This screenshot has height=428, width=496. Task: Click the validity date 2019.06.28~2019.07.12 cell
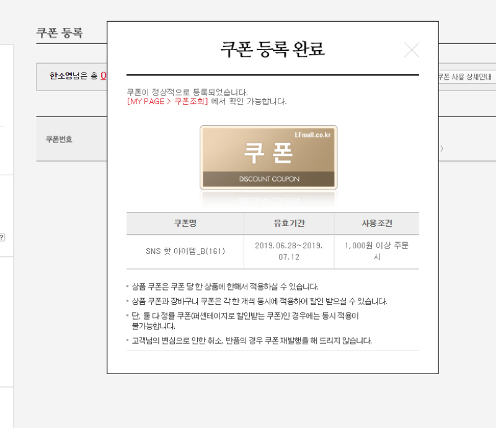click(289, 251)
